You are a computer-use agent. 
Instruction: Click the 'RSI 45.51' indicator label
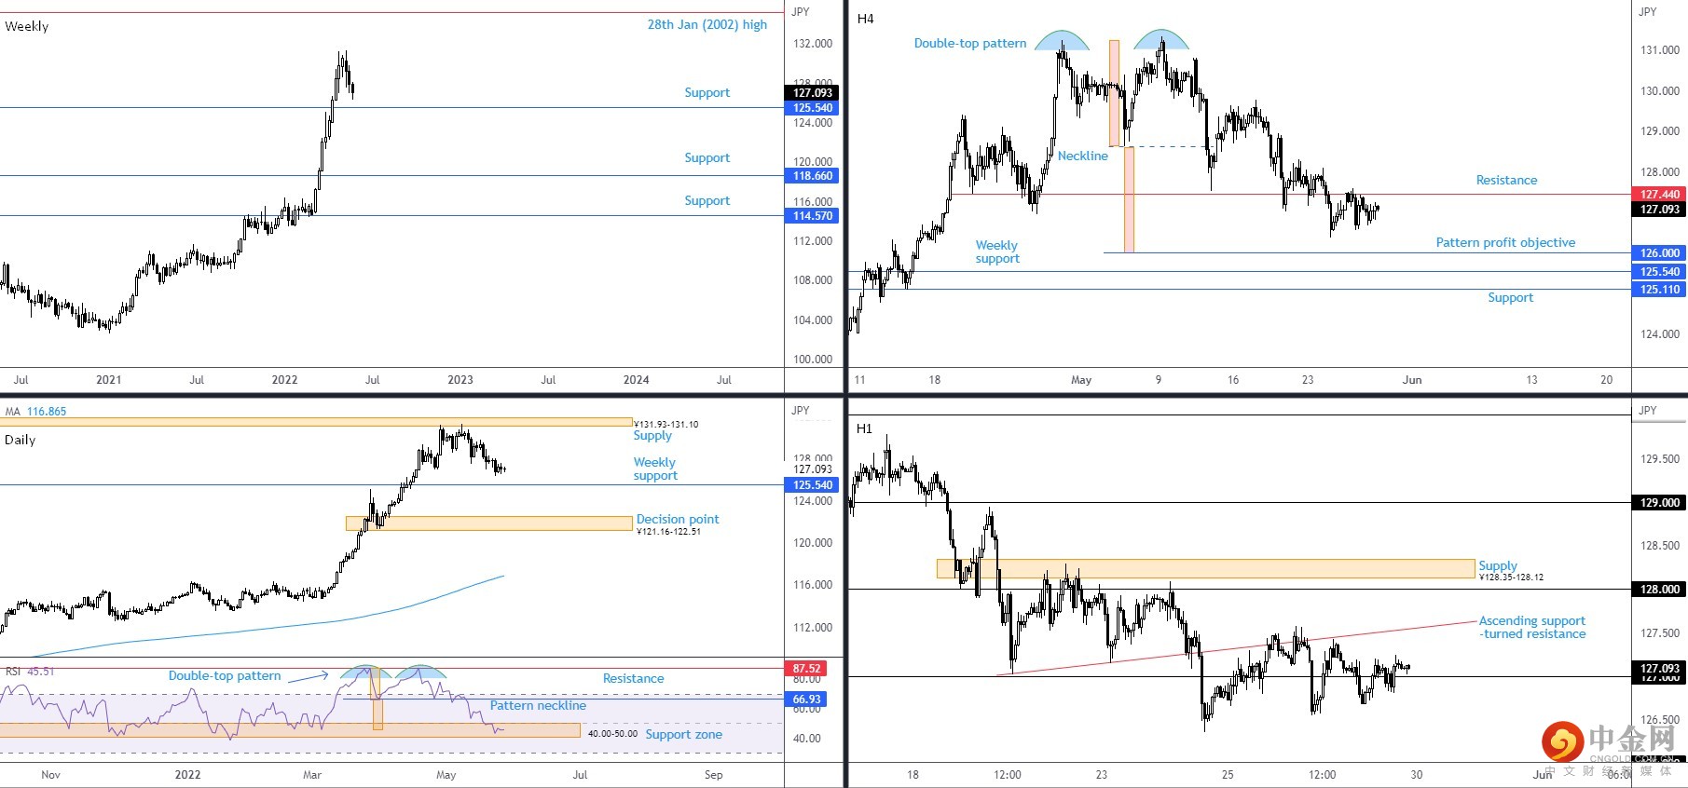click(30, 671)
